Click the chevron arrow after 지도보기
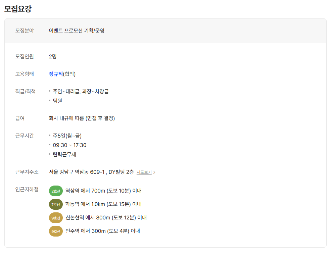The width and height of the screenshot is (331, 256). pyautogui.click(x=154, y=172)
